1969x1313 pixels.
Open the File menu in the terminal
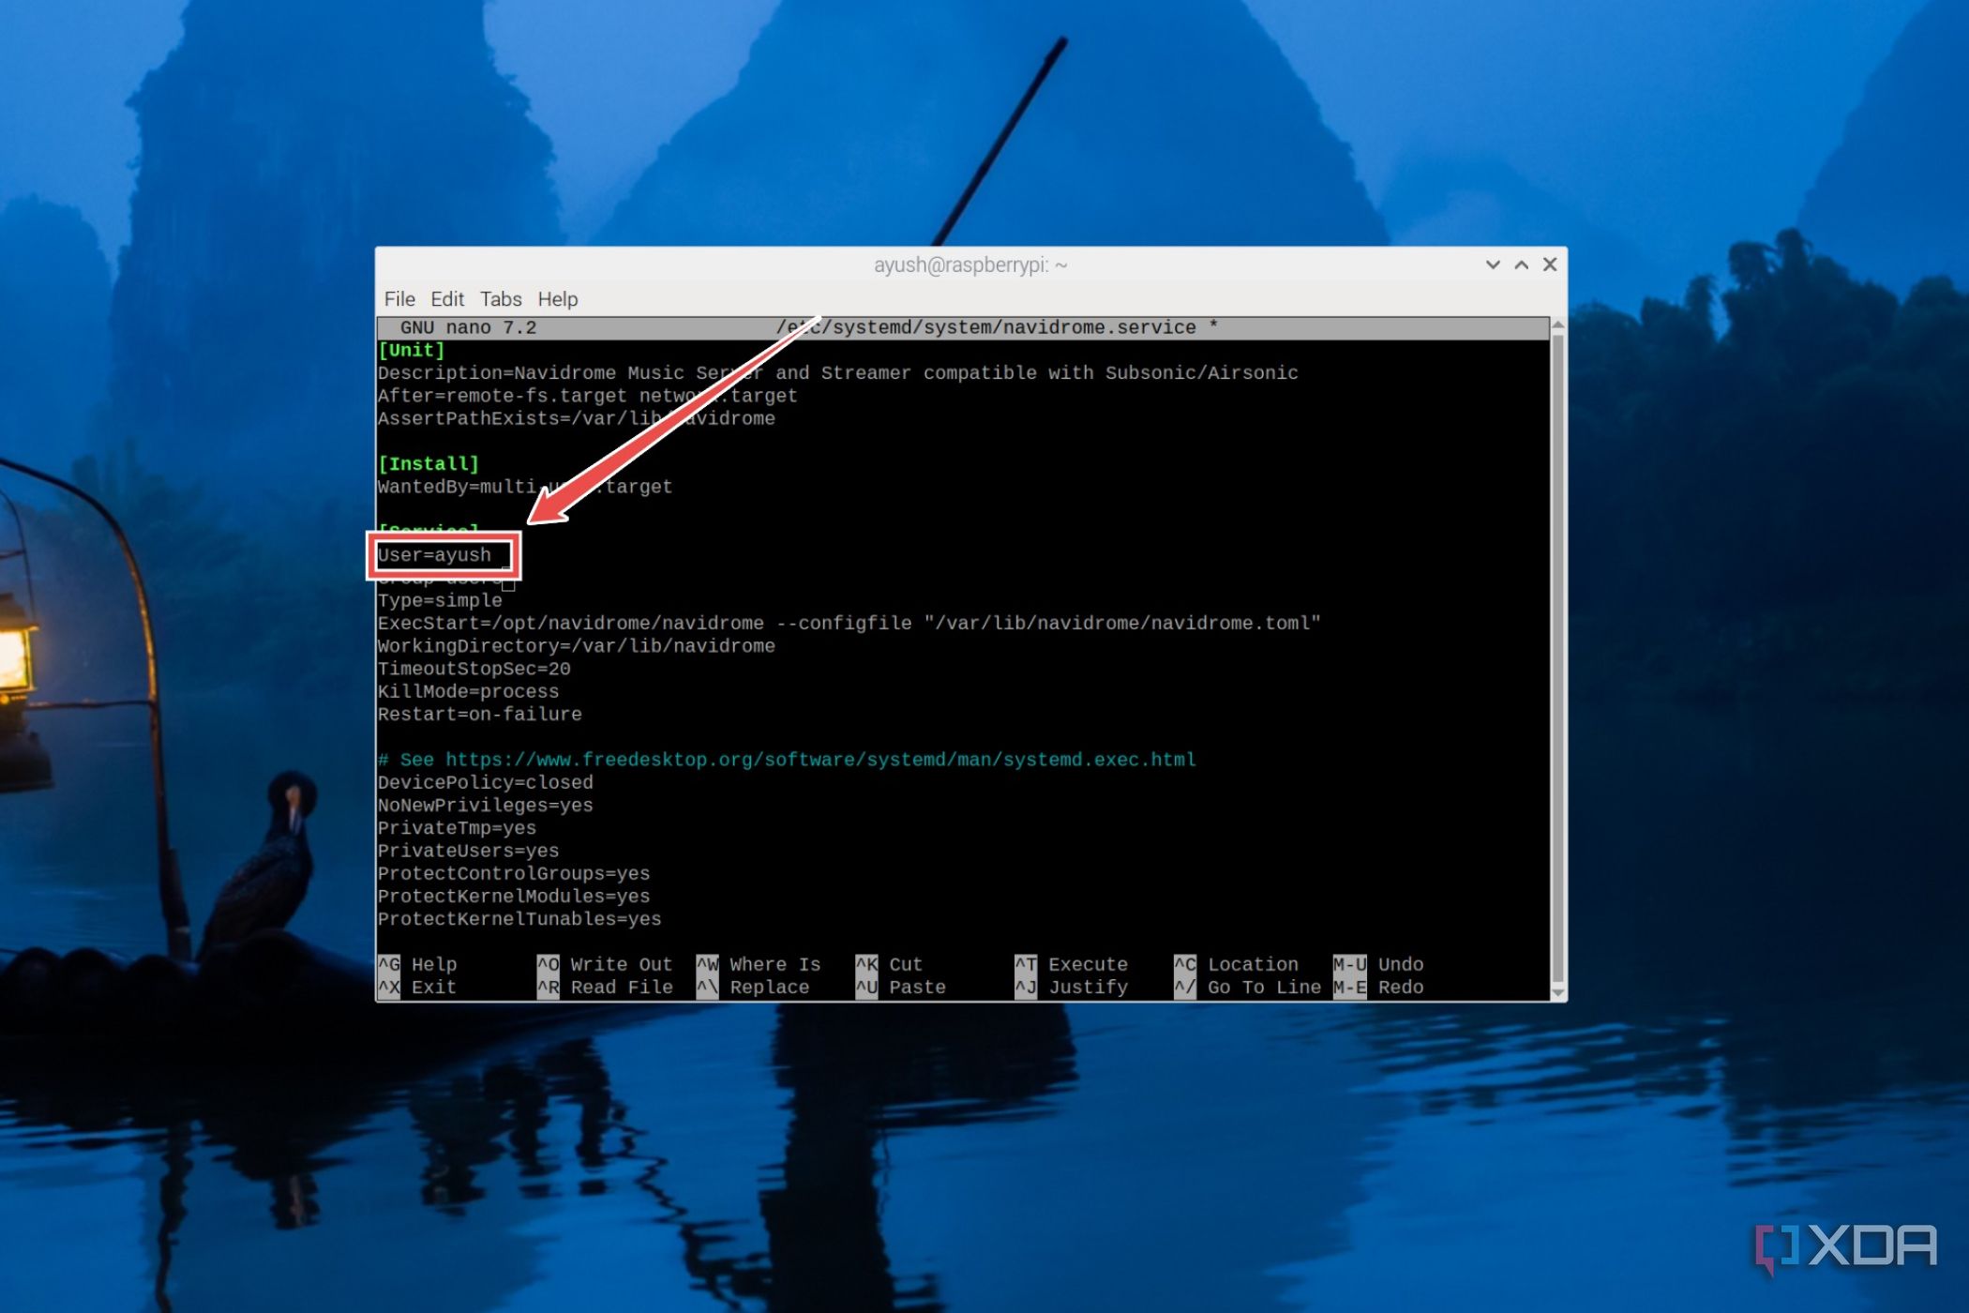[398, 298]
